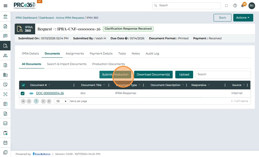259x157 pixels.
Task: Preview DOC-000000014-26 with eye icon
Action: [31, 93]
